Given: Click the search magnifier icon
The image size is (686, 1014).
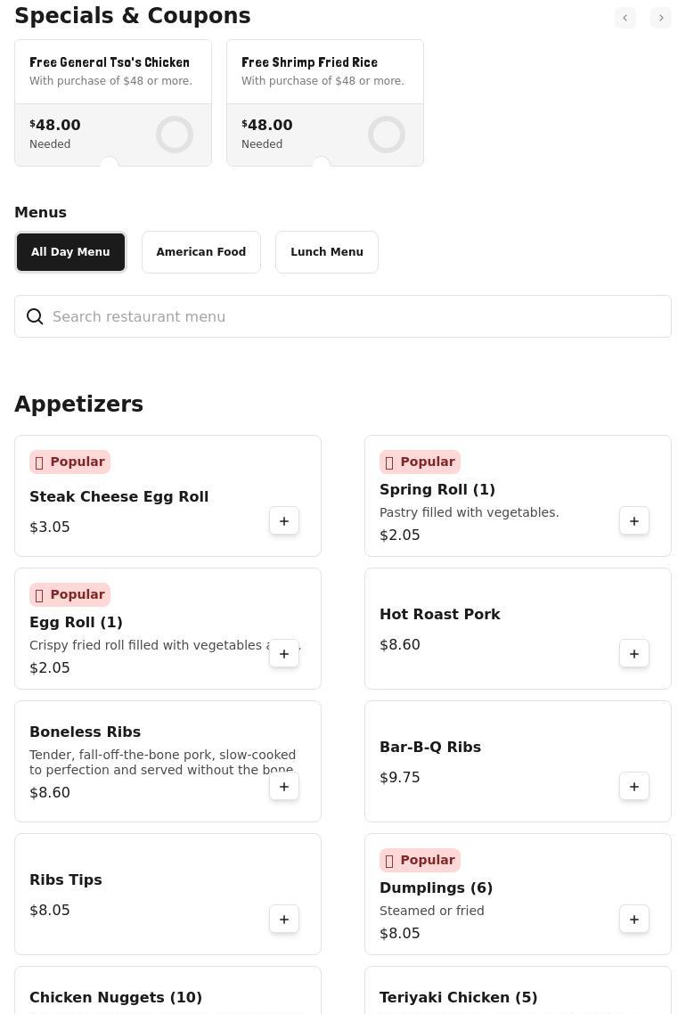Looking at the screenshot, I should point(36,317).
